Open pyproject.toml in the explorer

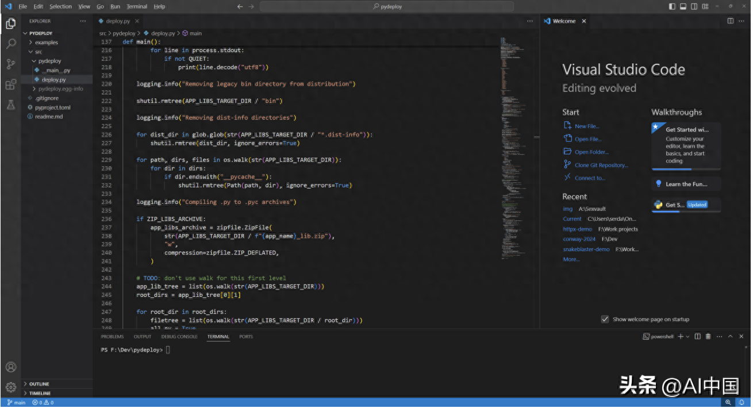[x=52, y=107]
